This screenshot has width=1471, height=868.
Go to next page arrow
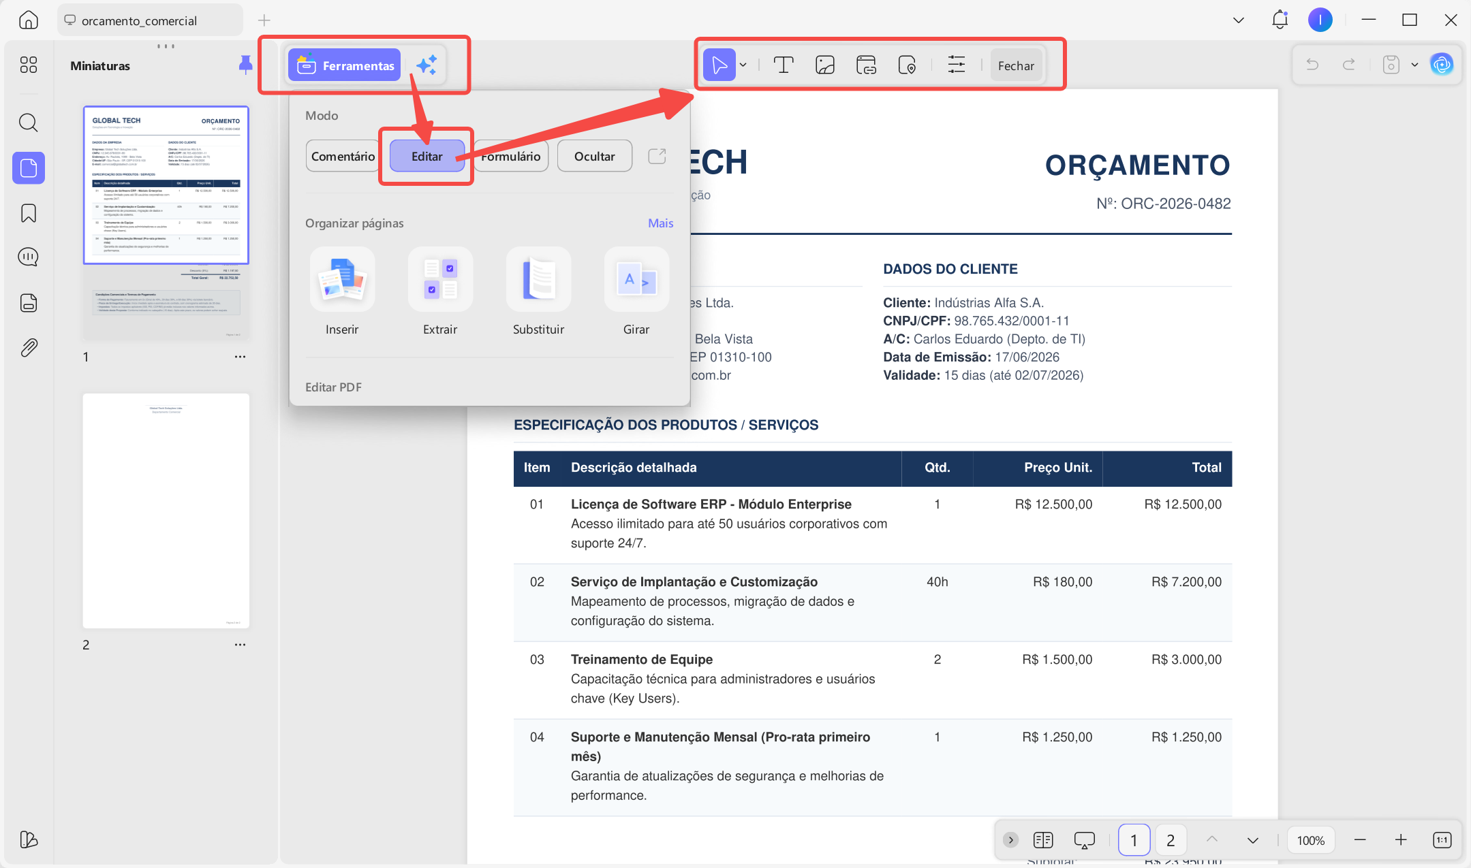point(1252,840)
